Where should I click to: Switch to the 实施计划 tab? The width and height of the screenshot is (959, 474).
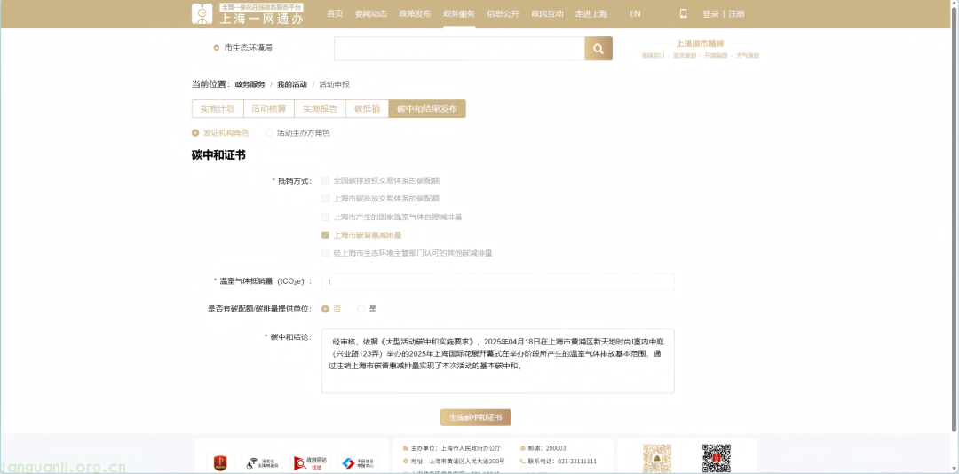218,109
